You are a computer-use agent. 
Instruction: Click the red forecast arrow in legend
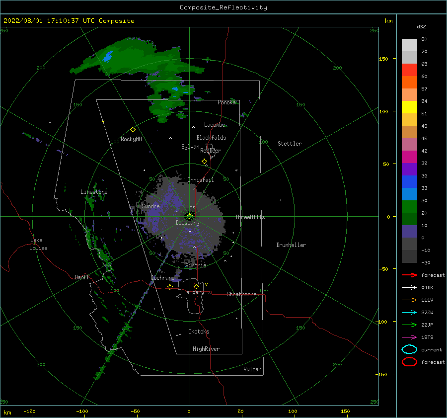[409, 275]
